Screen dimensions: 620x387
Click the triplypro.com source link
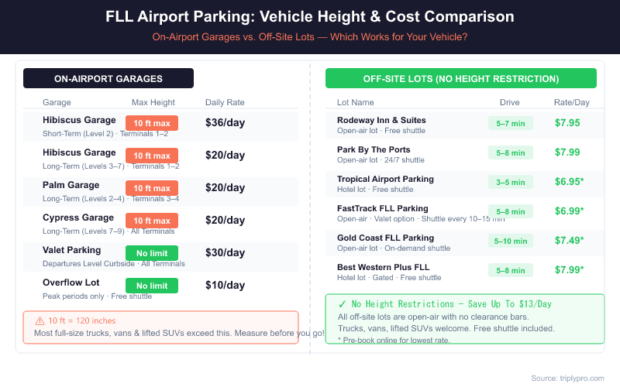(568, 378)
